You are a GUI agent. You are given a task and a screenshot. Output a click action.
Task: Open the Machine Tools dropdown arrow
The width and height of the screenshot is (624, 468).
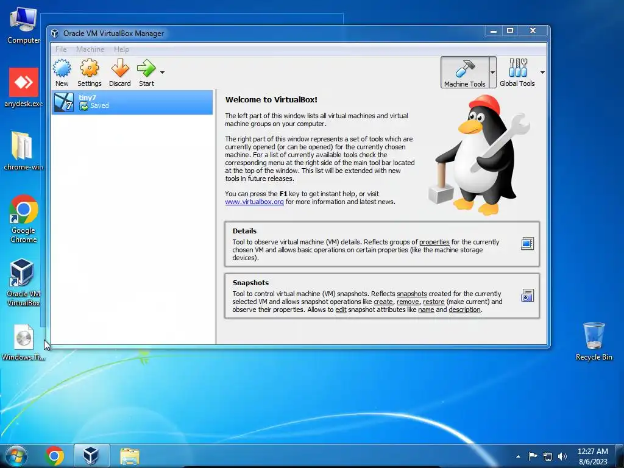pyautogui.click(x=492, y=73)
